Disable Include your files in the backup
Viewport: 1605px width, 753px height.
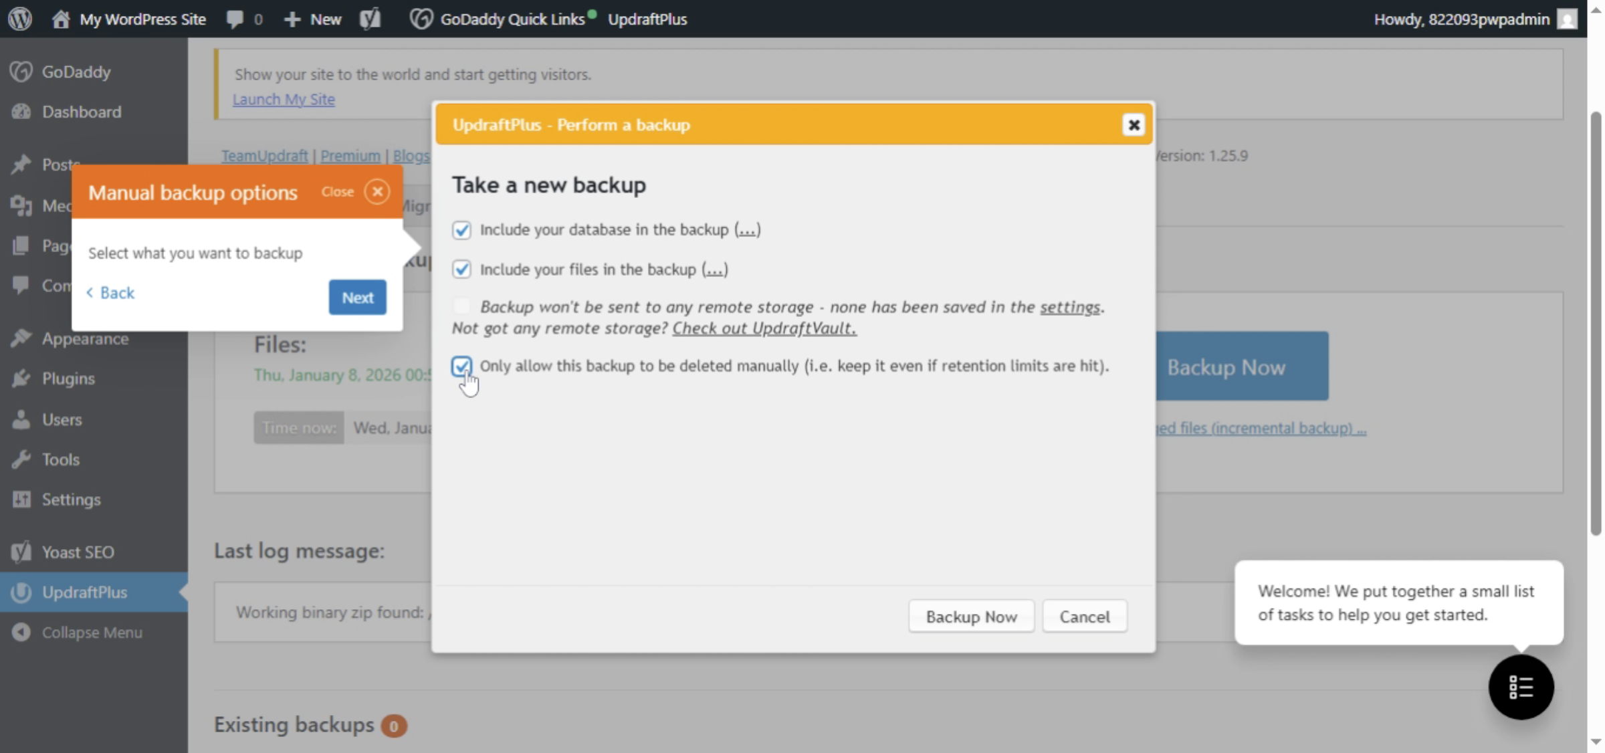[x=462, y=269]
